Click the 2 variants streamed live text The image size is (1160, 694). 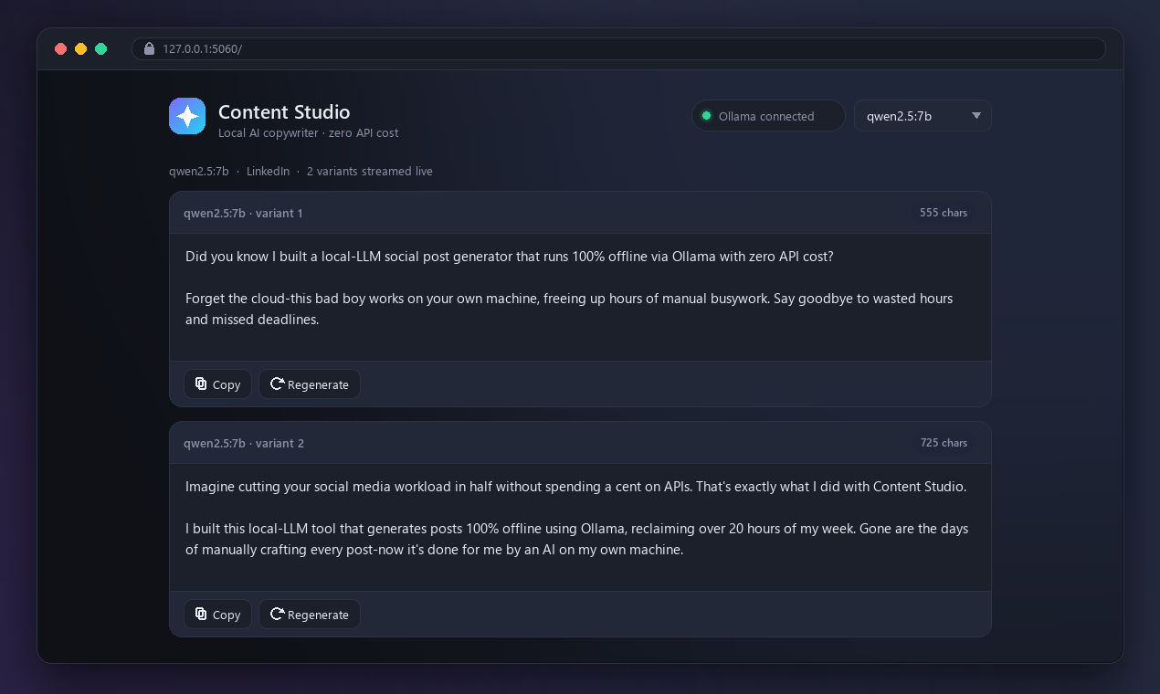point(370,171)
